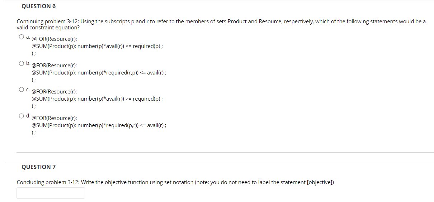Pick option d radio button
Screen dimensions: 434x202
(x=22, y=116)
